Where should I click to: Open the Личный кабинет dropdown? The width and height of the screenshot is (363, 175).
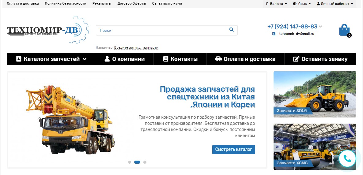pyautogui.click(x=335, y=4)
